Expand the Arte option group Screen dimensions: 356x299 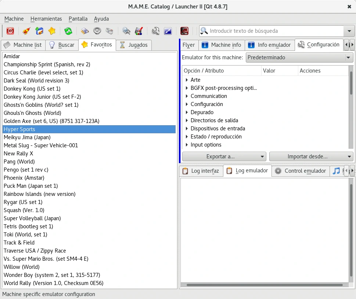(187, 80)
